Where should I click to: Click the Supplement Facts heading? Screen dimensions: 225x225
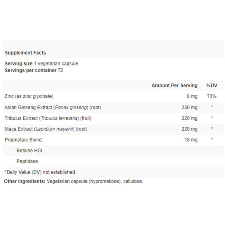click(x=25, y=53)
